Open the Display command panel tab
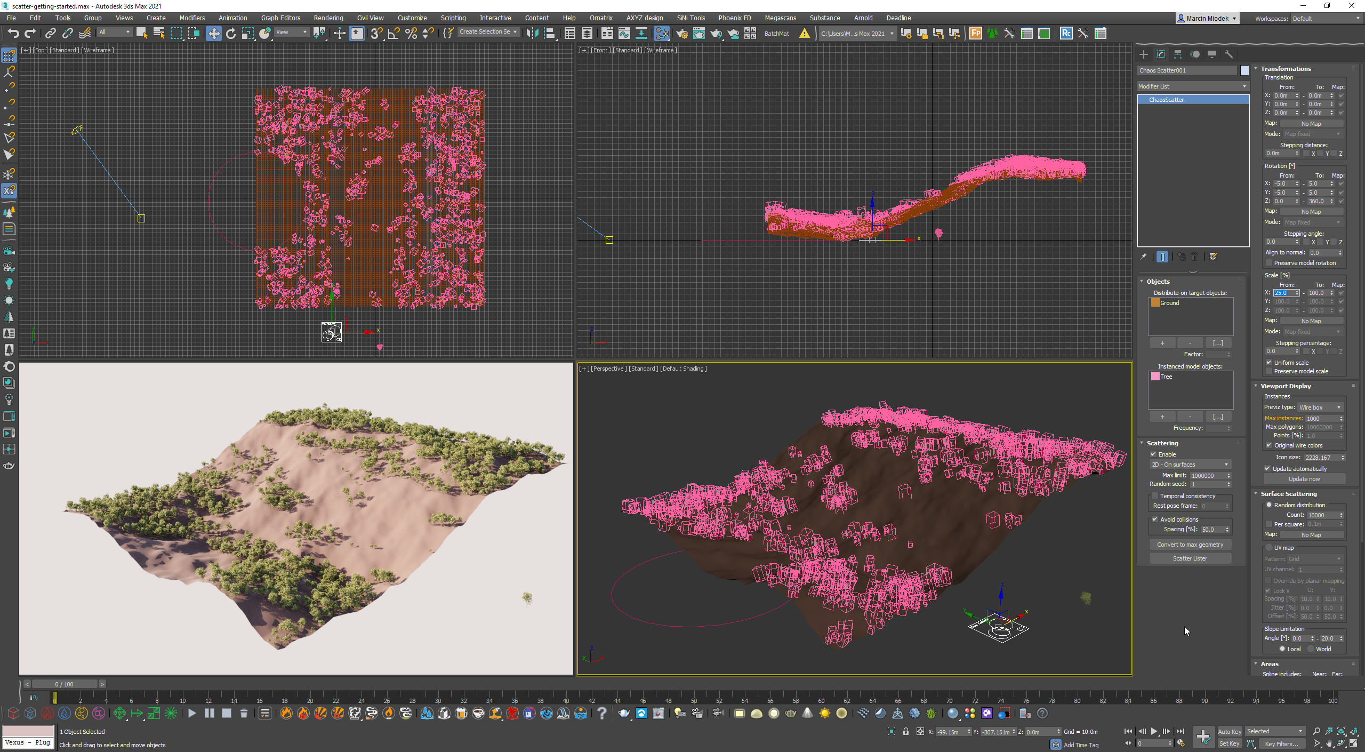 [x=1212, y=54]
